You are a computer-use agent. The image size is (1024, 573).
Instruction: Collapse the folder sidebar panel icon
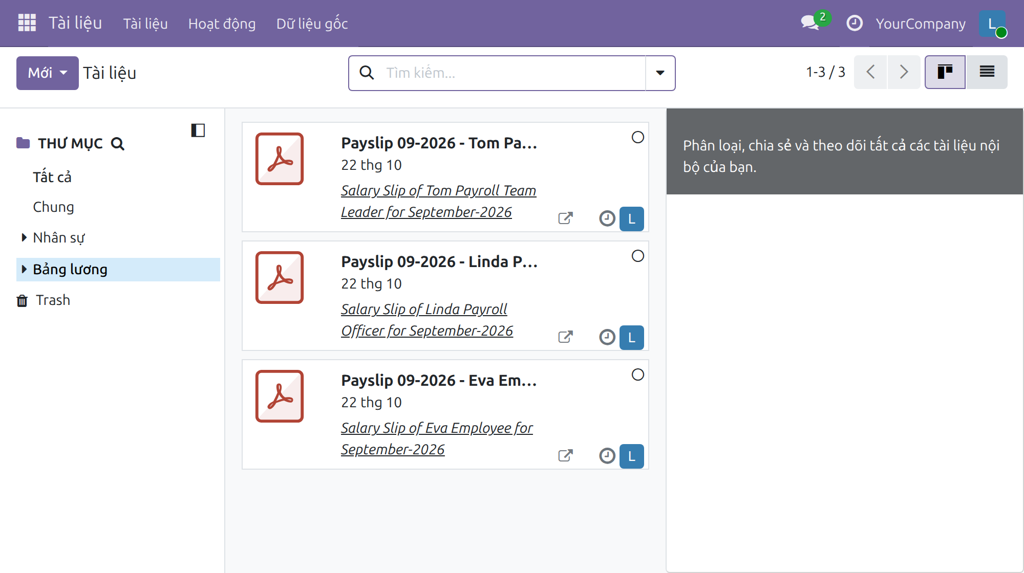(x=198, y=130)
